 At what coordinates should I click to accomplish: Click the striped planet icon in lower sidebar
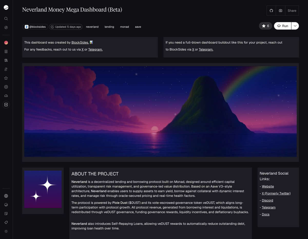tap(6, 205)
